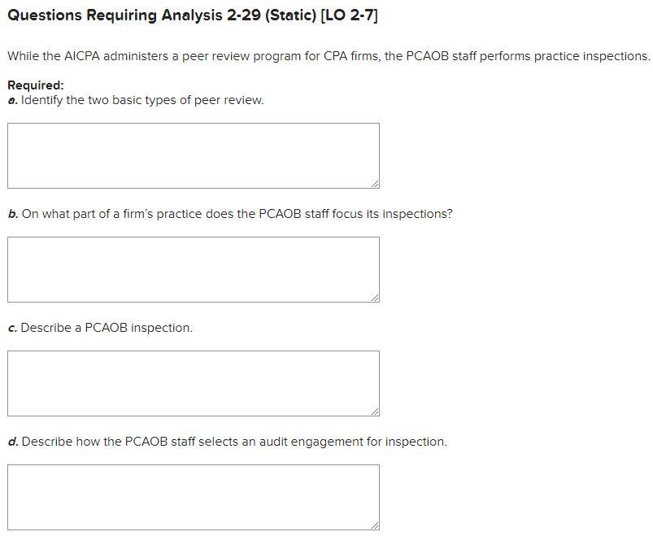653x536 pixels.
Task: Click the bold letter b label
Action: click(x=11, y=214)
